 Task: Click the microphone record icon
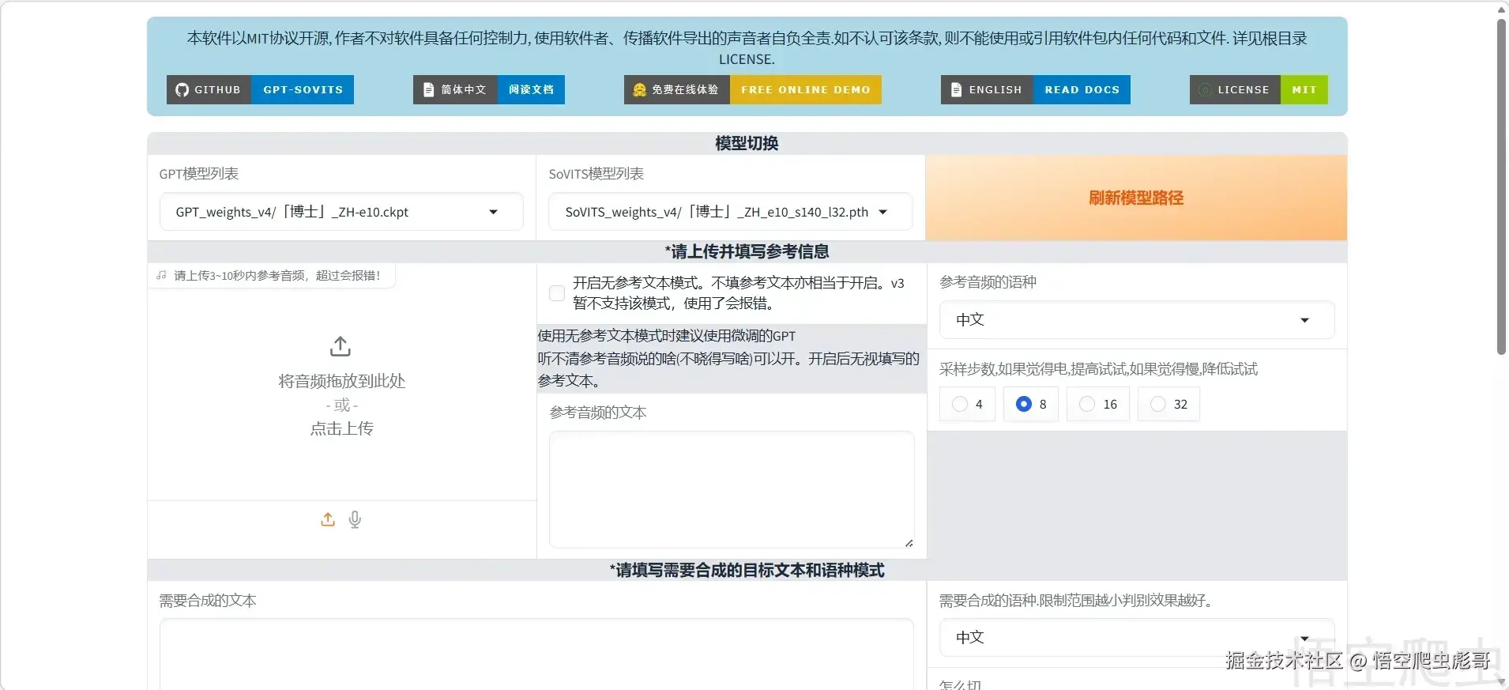356,519
